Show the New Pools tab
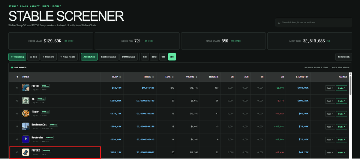 (68, 57)
